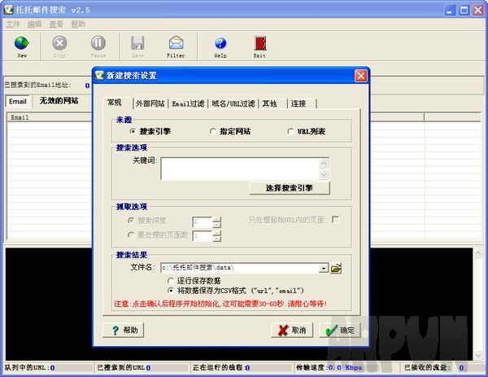Select the 指定网站 radio button
Image resolution: width=488 pixels, height=377 pixels.
(x=213, y=131)
